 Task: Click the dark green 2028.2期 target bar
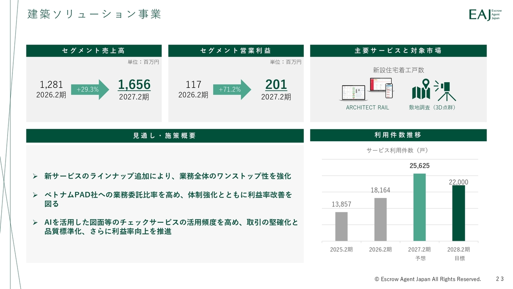pyautogui.click(x=458, y=213)
